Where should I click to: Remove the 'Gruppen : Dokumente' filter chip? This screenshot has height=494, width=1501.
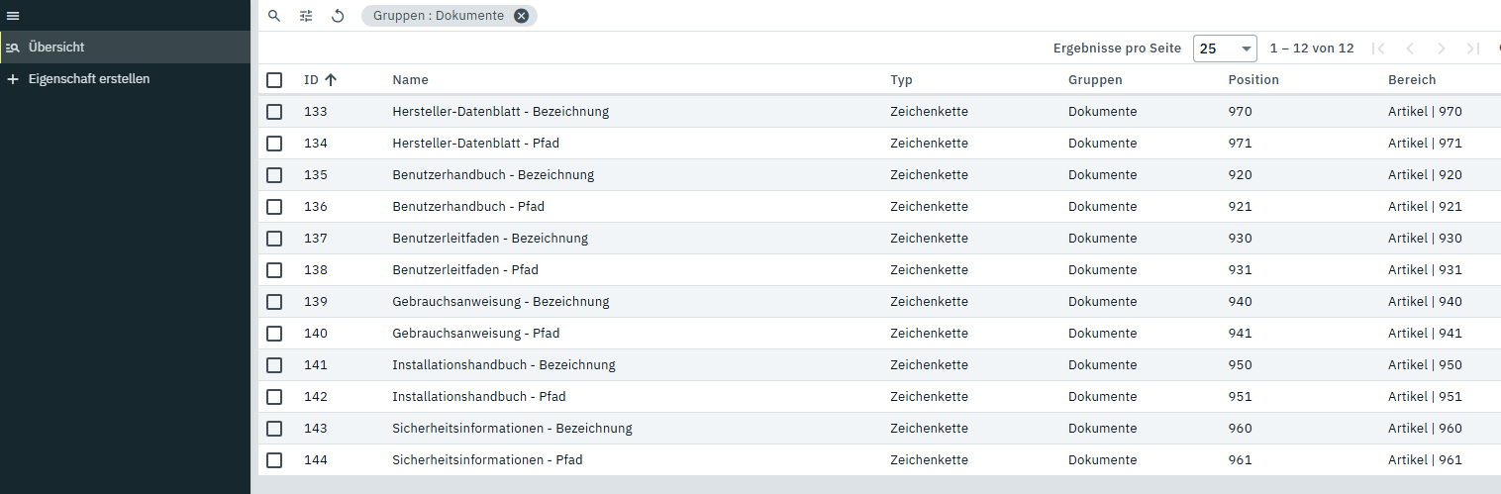[522, 16]
